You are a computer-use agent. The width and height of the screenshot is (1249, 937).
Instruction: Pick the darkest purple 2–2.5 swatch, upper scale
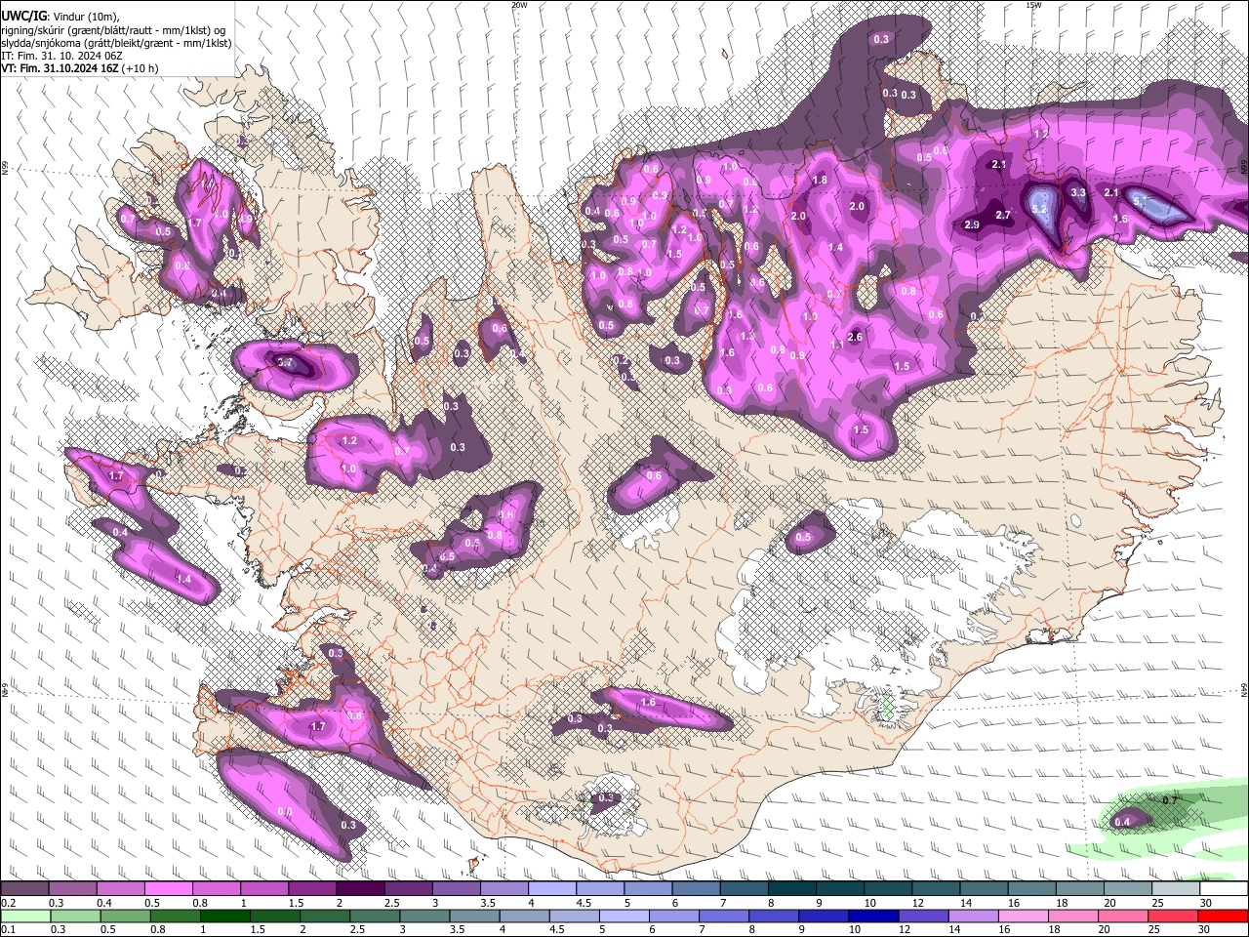360,889
